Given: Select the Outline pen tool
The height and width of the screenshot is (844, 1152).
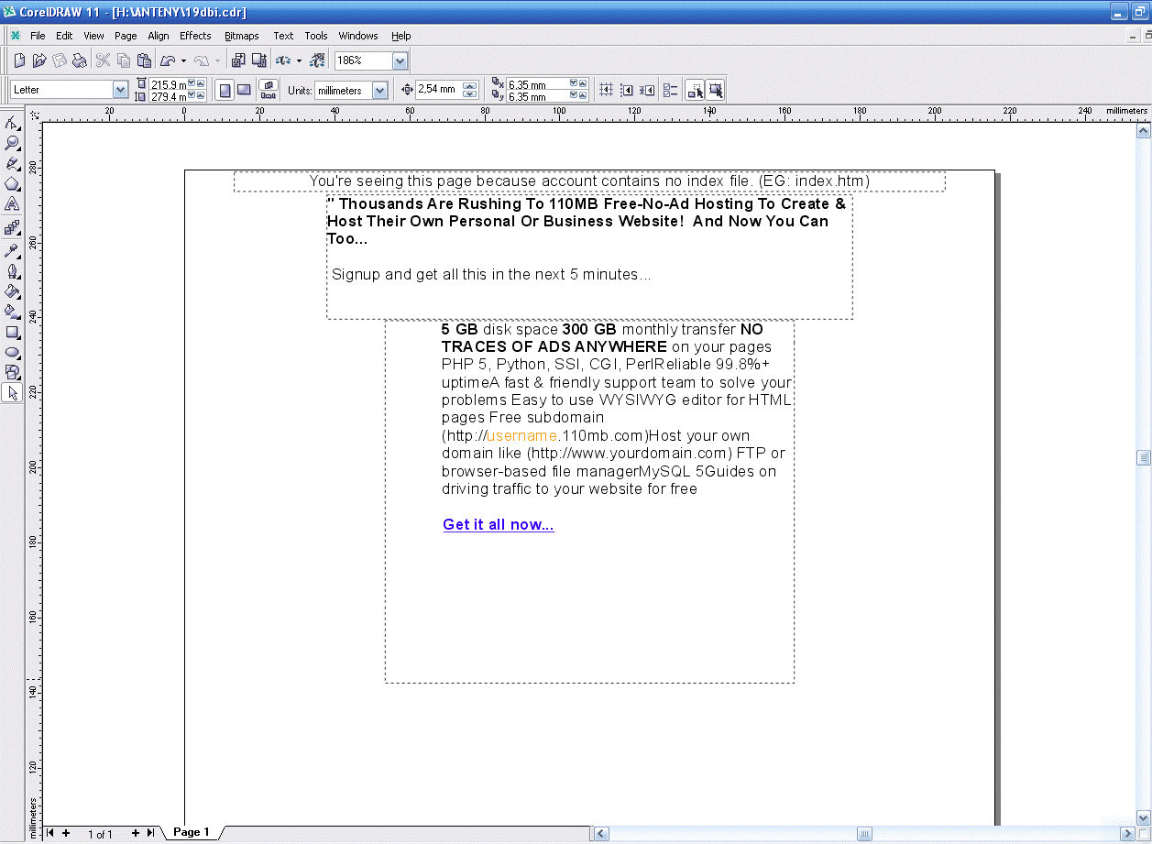Looking at the screenshot, I should point(12,271).
